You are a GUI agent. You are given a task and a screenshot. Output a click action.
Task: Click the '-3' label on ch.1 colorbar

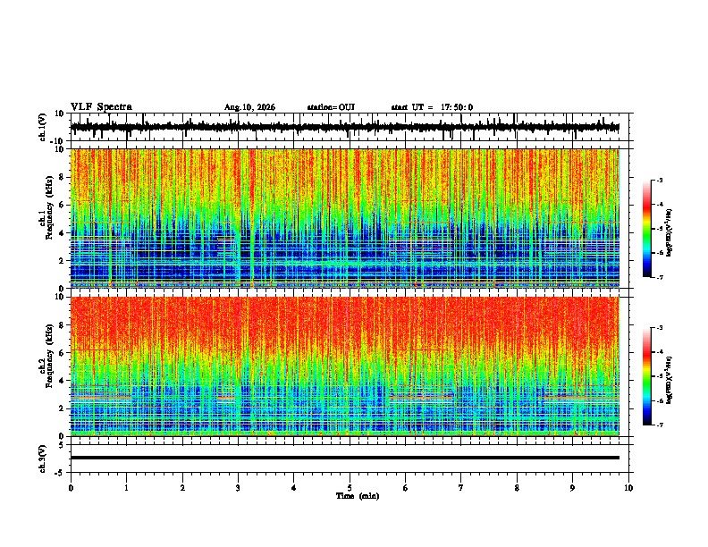(x=660, y=180)
